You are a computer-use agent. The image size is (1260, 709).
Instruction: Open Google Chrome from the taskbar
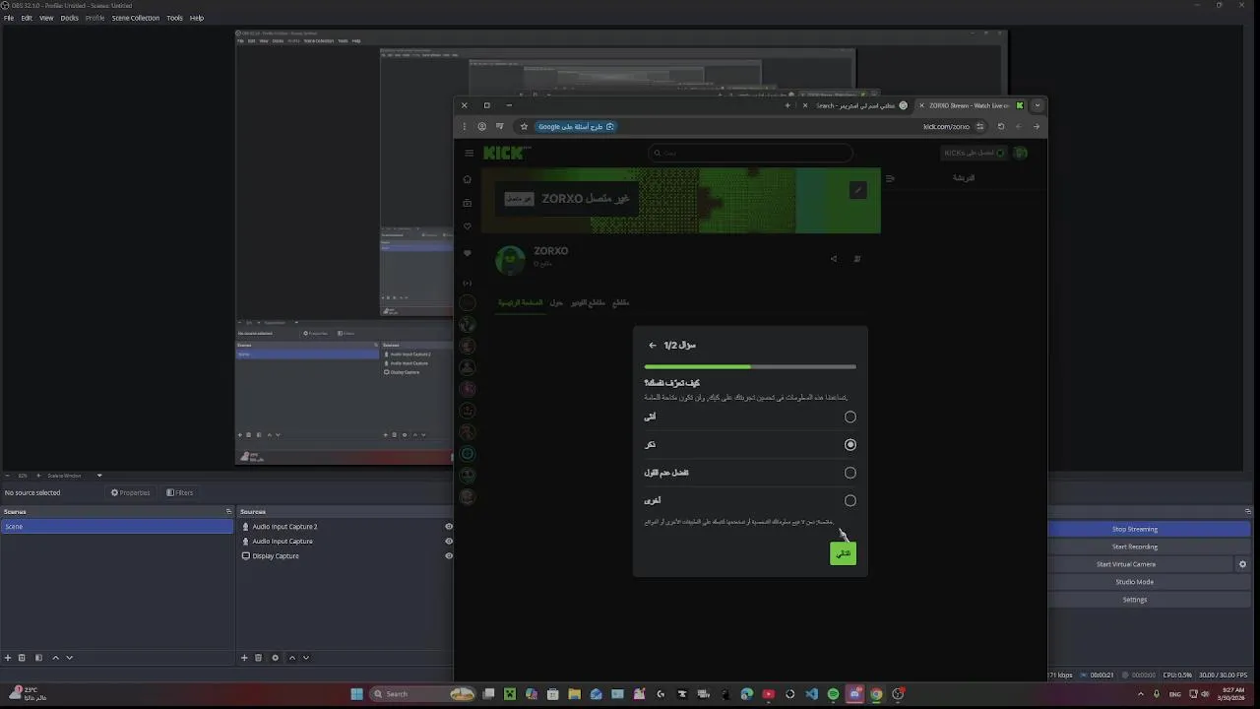(x=876, y=694)
